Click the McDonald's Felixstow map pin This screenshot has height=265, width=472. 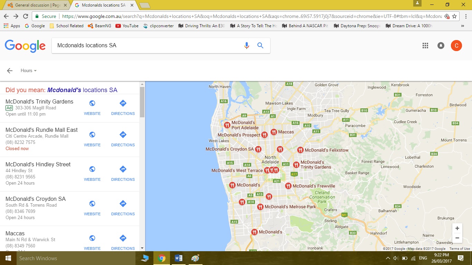pyautogui.click(x=300, y=150)
